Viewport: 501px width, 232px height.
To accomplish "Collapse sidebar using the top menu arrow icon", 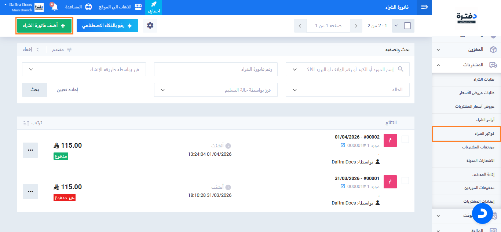I will 424,7.
